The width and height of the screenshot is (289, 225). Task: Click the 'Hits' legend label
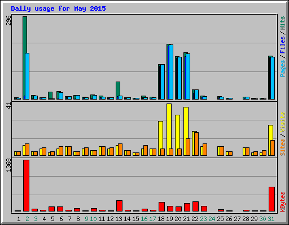(x=282, y=23)
